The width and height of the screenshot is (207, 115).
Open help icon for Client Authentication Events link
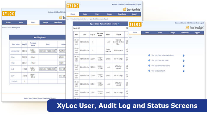pos(184,55)
